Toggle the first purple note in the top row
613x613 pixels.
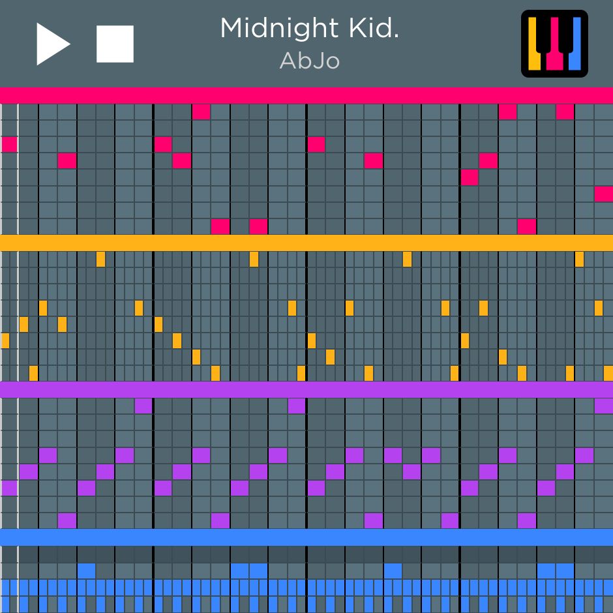[x=143, y=406]
